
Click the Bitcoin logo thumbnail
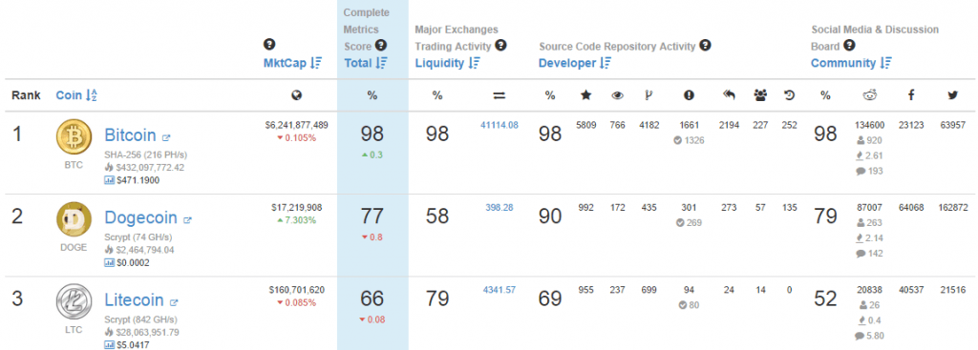[74, 137]
